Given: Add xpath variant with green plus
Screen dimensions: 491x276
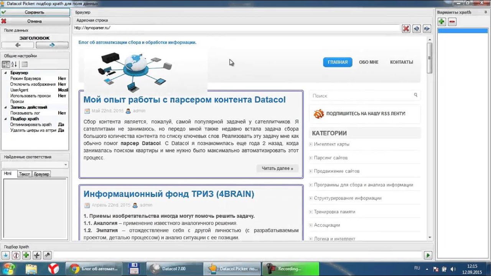Looking at the screenshot, I should (442, 22).
